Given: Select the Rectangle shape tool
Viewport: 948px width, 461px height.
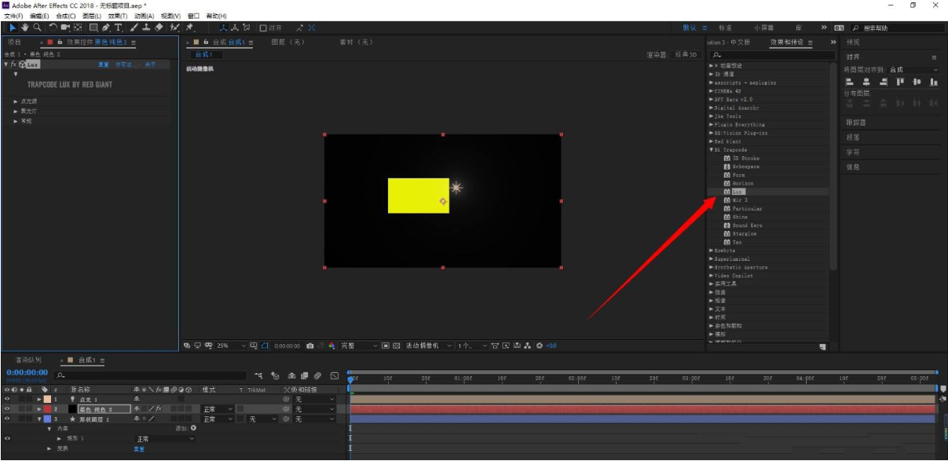Looking at the screenshot, I should click(x=93, y=27).
